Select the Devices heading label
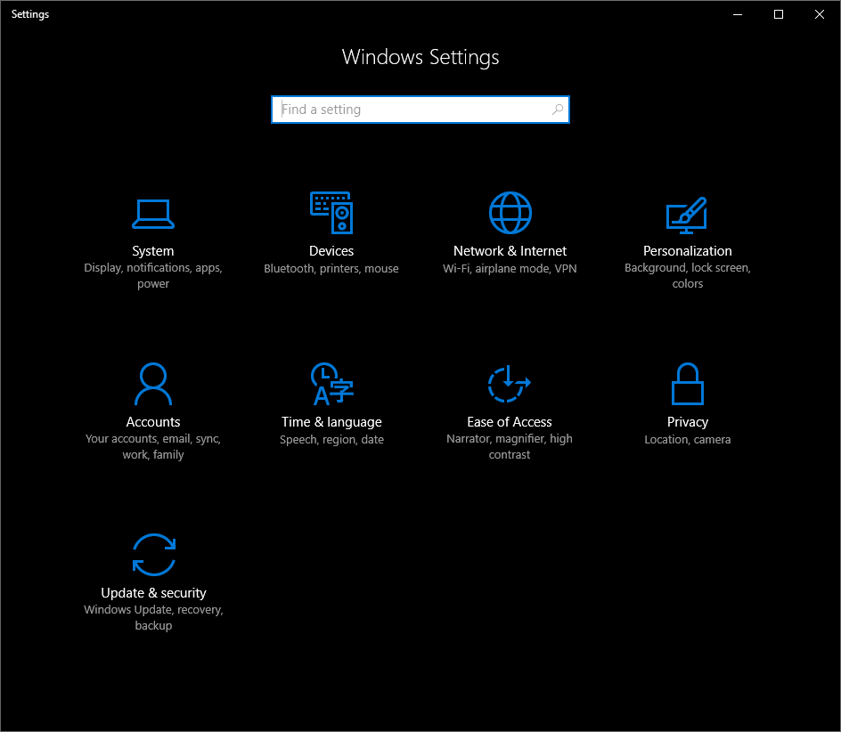 [331, 251]
